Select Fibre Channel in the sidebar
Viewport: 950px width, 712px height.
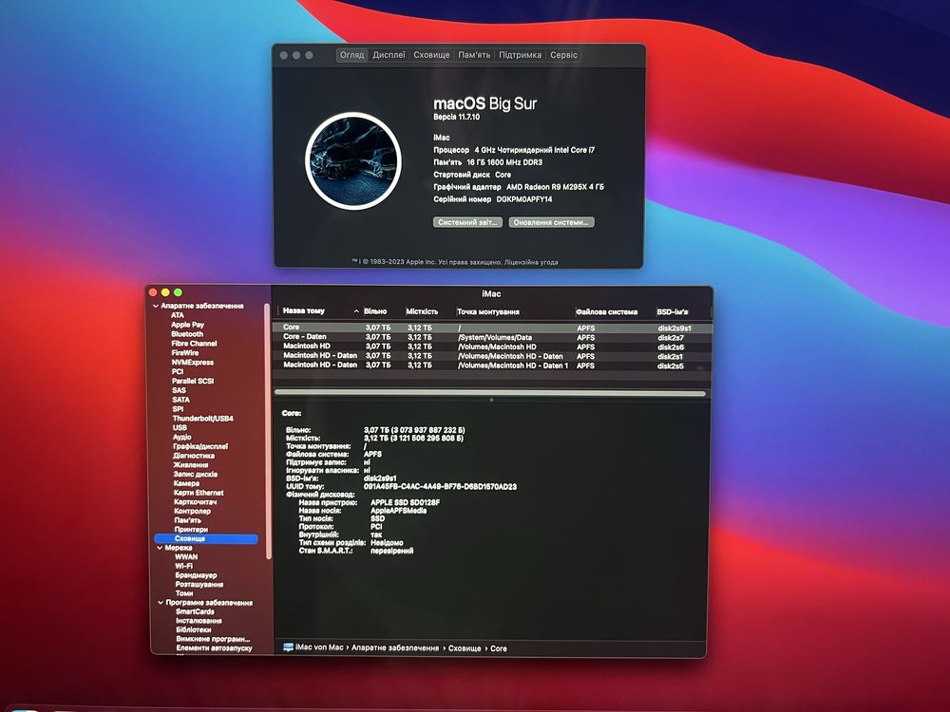[194, 344]
